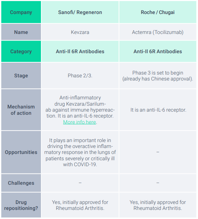Click Roche's Rheumatoid Arthritis repositioning cell
This screenshot has height=219, width=198.
(x=158, y=205)
